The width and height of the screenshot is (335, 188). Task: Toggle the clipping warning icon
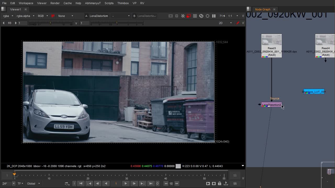(x=171, y=16)
